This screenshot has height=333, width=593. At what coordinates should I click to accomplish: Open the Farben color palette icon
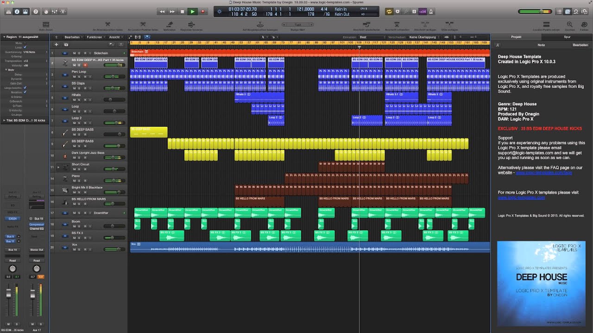(584, 24)
